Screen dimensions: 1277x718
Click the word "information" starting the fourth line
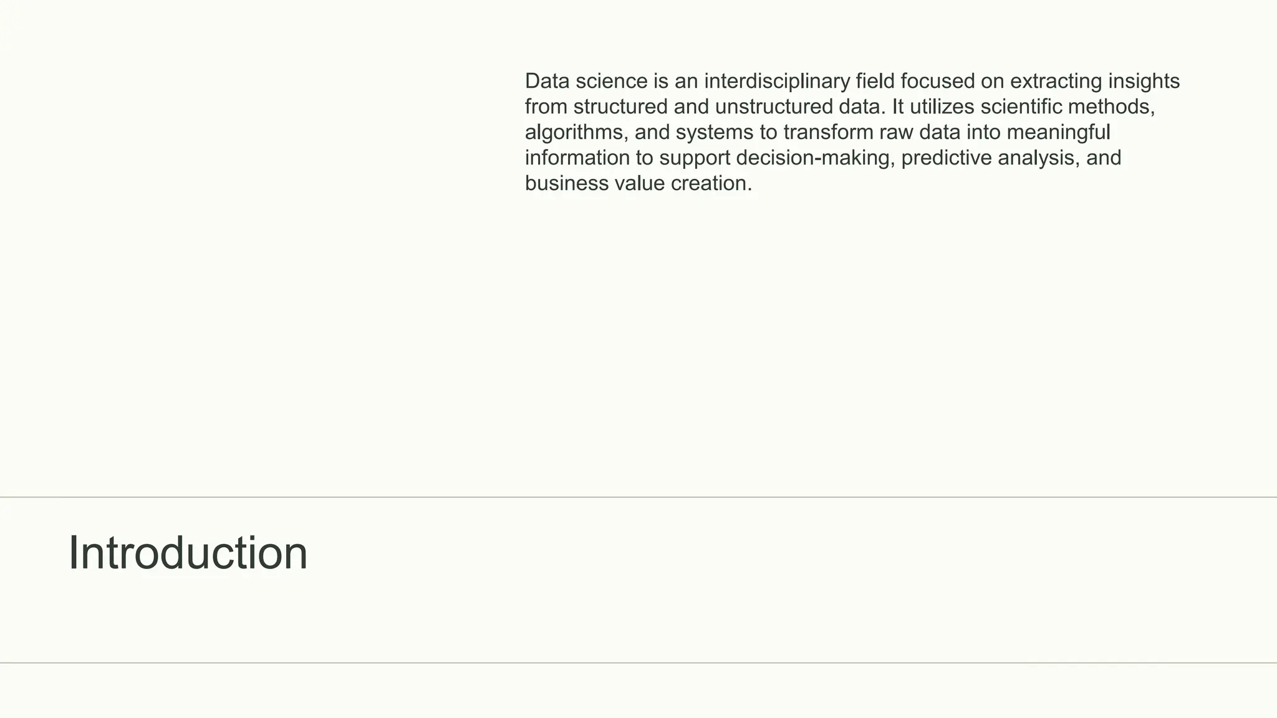coord(577,158)
